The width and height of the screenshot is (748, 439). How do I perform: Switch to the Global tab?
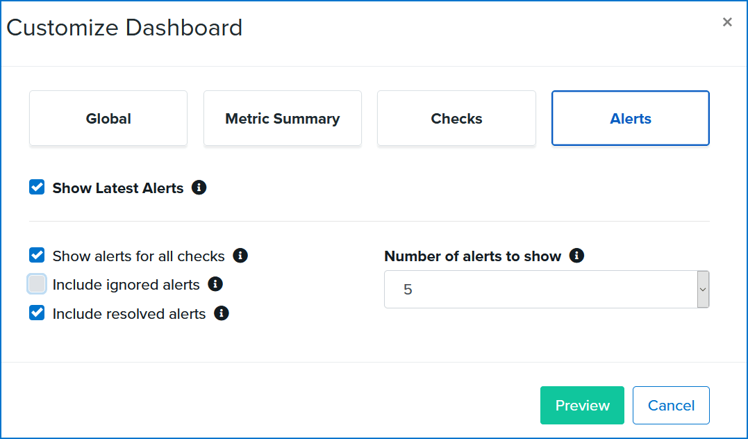(x=108, y=118)
